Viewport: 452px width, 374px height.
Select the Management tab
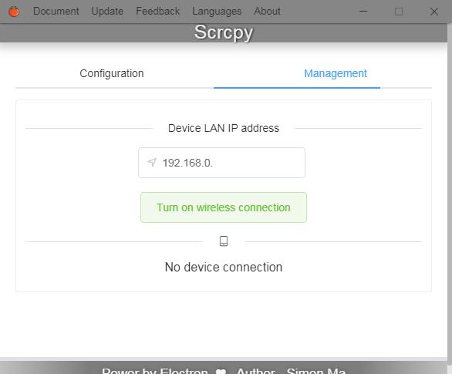[x=336, y=73]
